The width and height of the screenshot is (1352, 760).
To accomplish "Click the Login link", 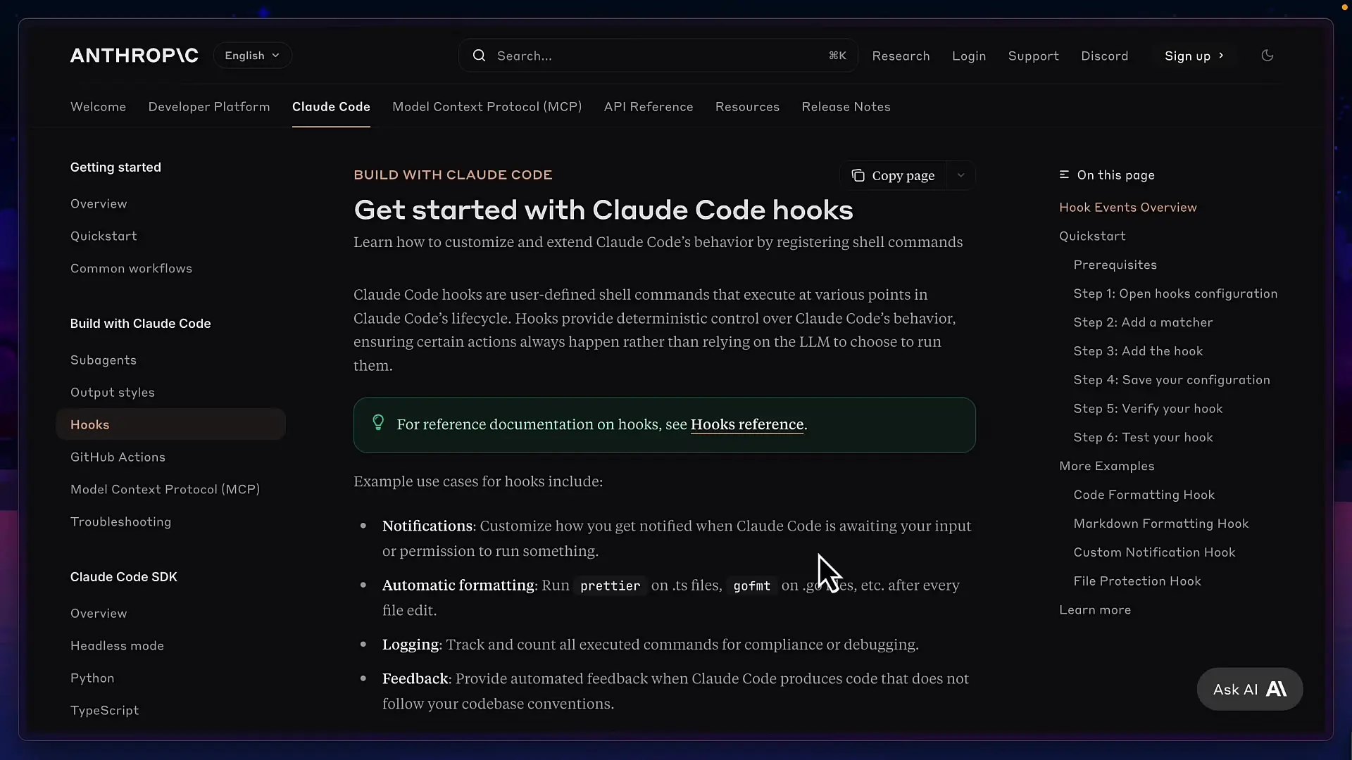I will coord(969,56).
